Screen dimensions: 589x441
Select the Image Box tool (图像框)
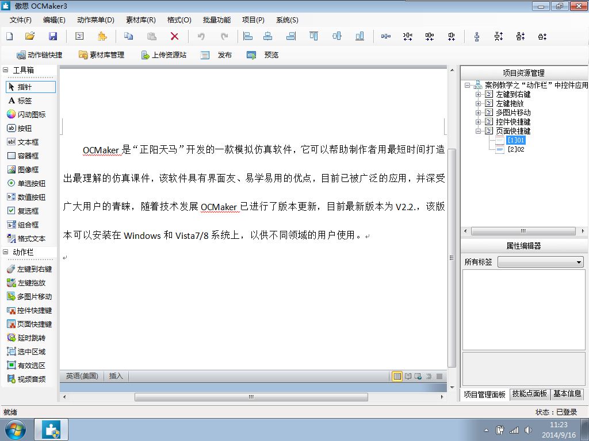click(23, 169)
